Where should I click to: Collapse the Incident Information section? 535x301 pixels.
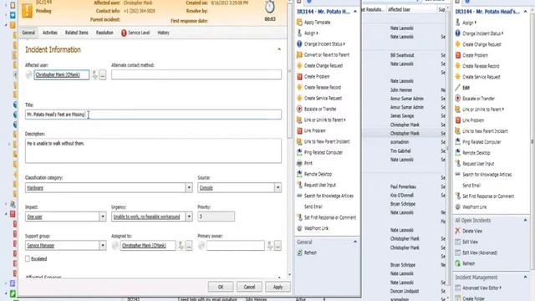pyautogui.click(x=279, y=49)
